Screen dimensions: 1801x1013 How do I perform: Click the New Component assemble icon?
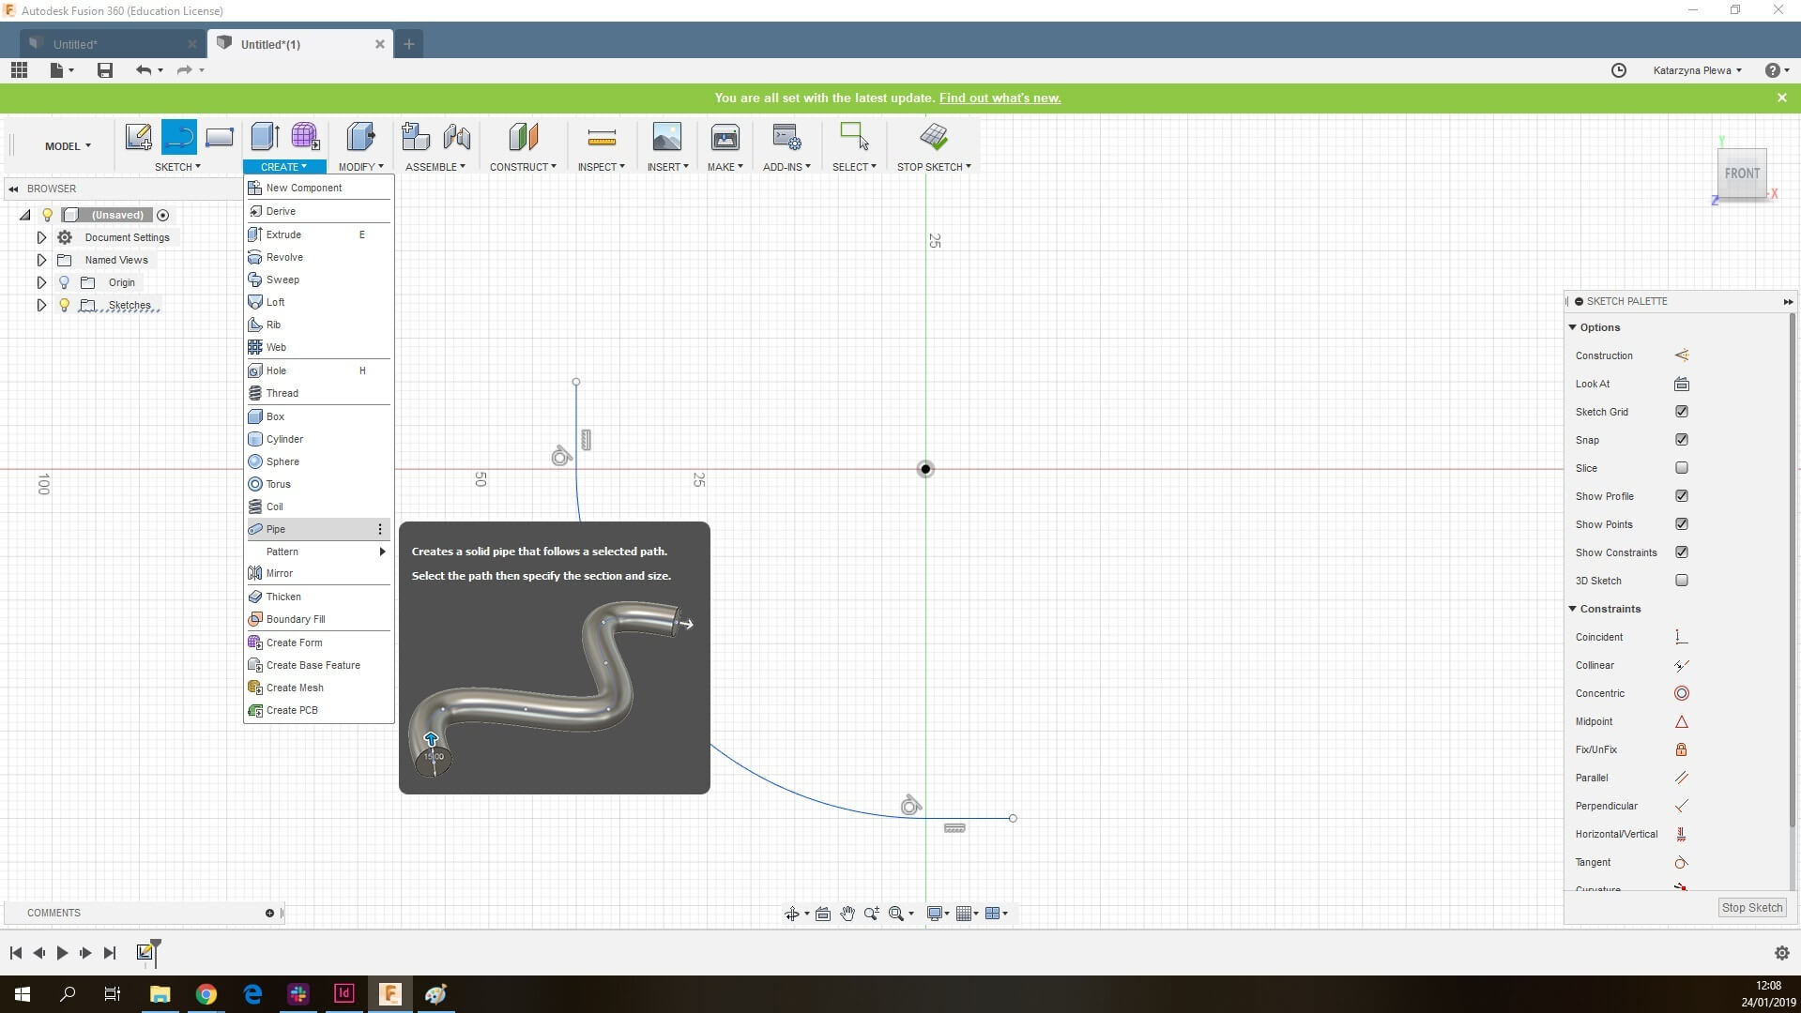pyautogui.click(x=415, y=137)
